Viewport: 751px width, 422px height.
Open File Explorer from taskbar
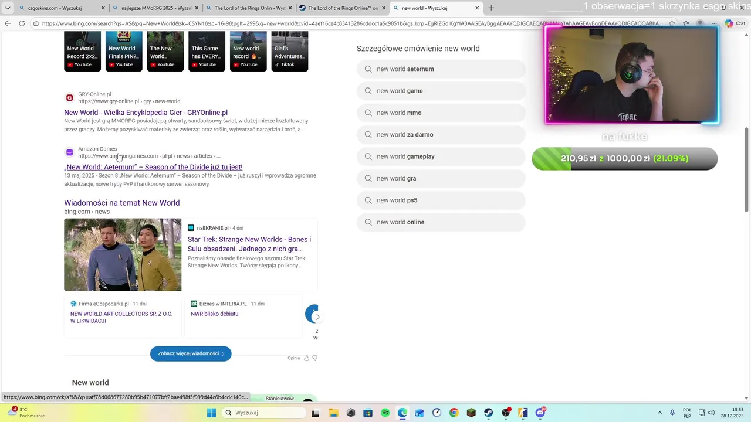(x=333, y=413)
